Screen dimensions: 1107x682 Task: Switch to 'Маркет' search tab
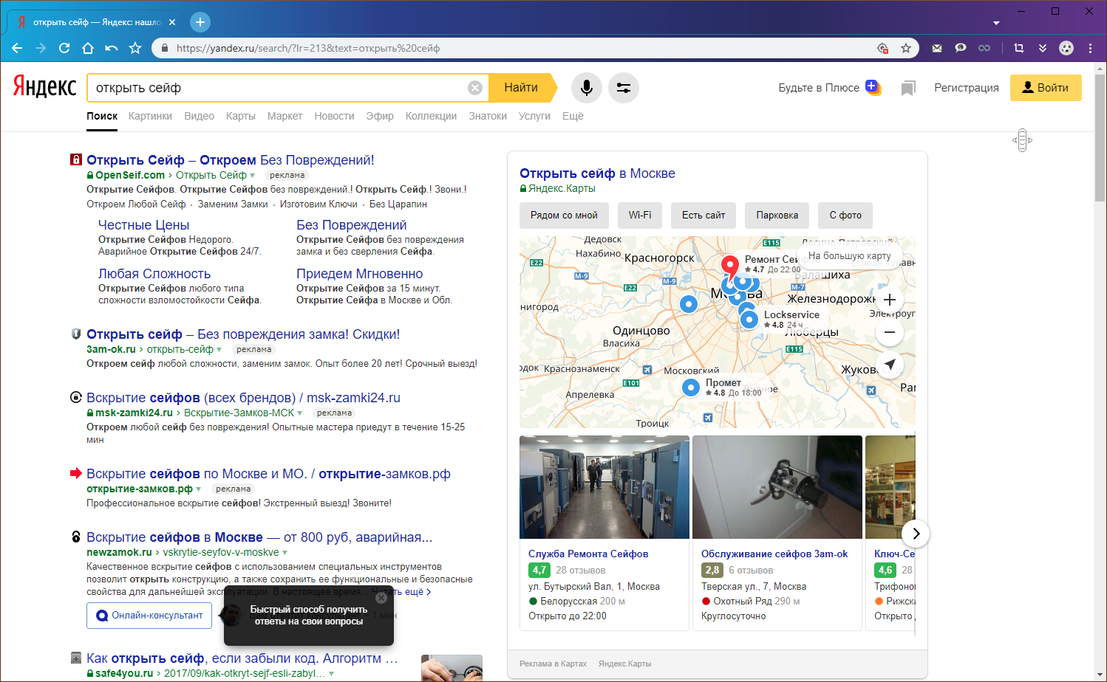(x=285, y=116)
